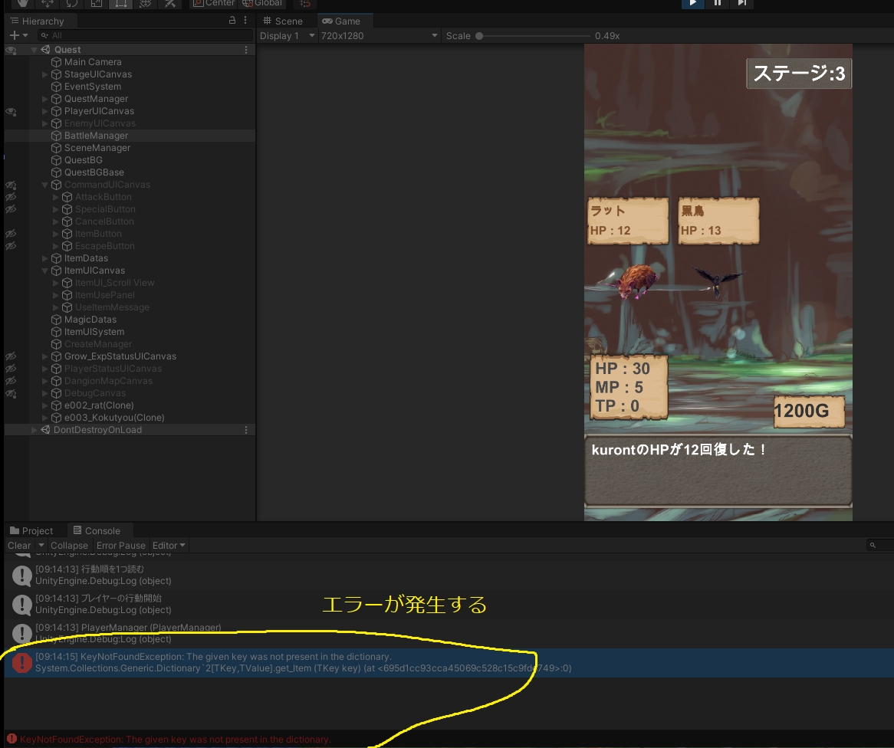Expand the ItemDatas object
This screenshot has width=894, height=748.
[45, 258]
